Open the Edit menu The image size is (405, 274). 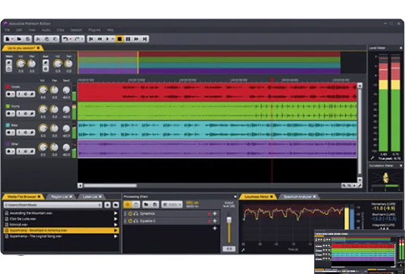click(19, 30)
